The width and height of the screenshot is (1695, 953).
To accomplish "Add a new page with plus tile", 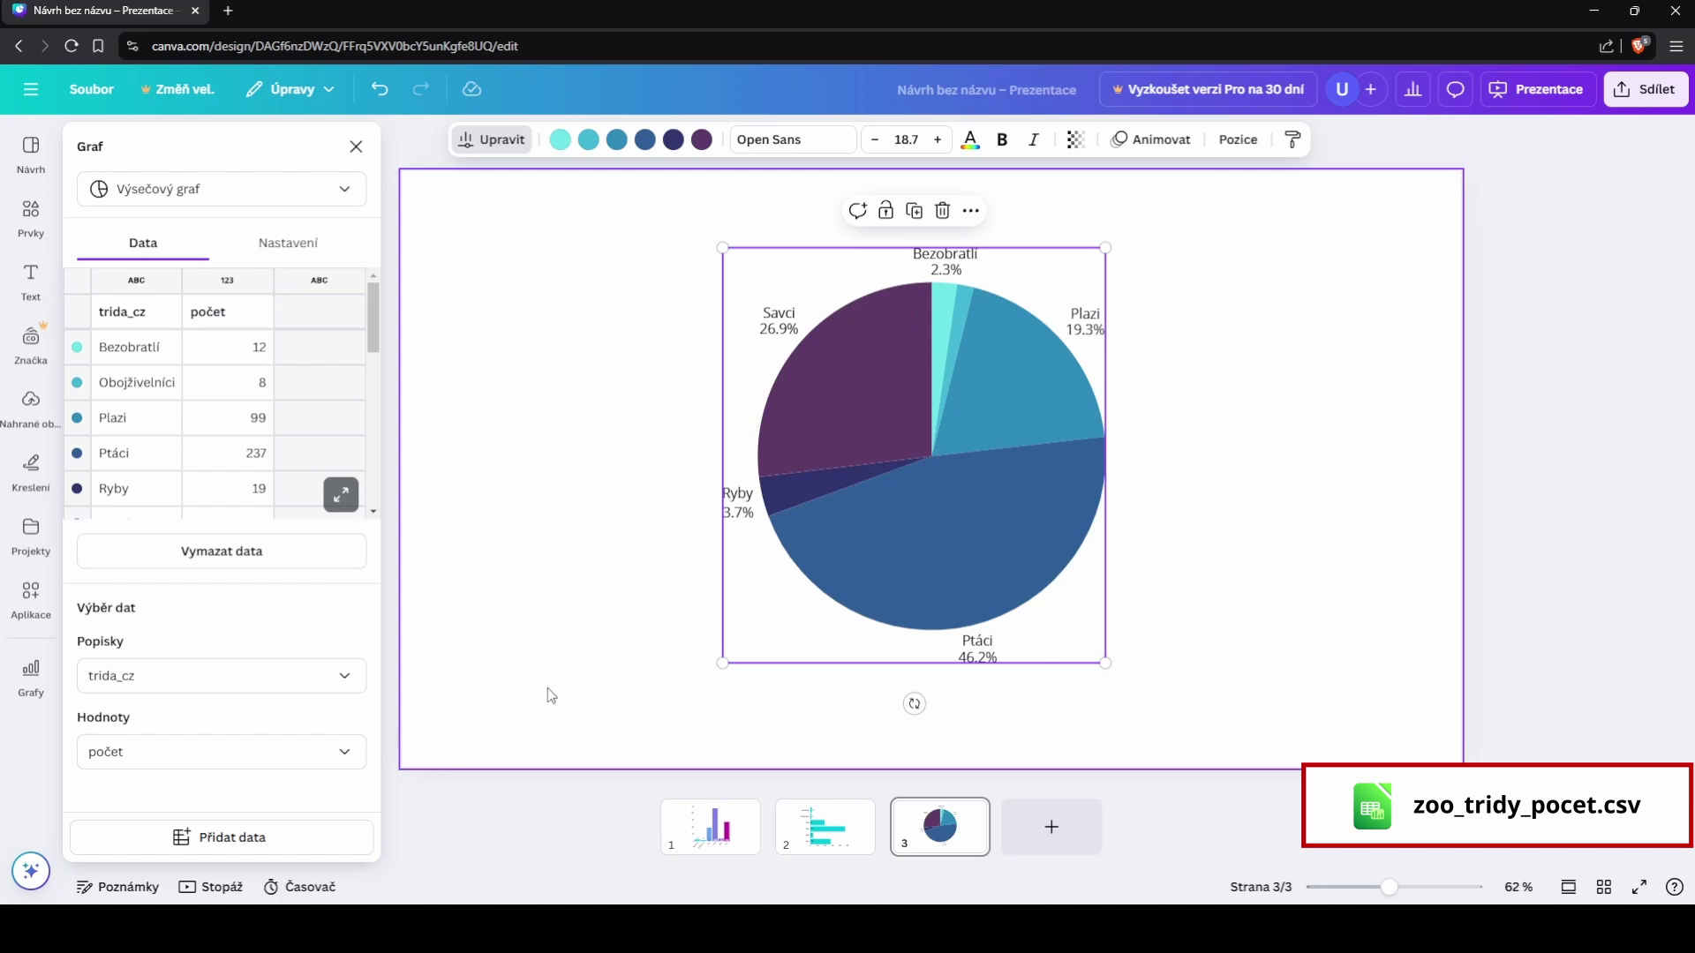I will [x=1051, y=827].
